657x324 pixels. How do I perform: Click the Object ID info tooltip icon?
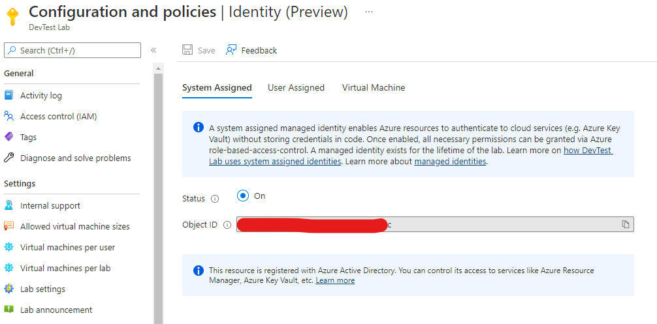[227, 225]
